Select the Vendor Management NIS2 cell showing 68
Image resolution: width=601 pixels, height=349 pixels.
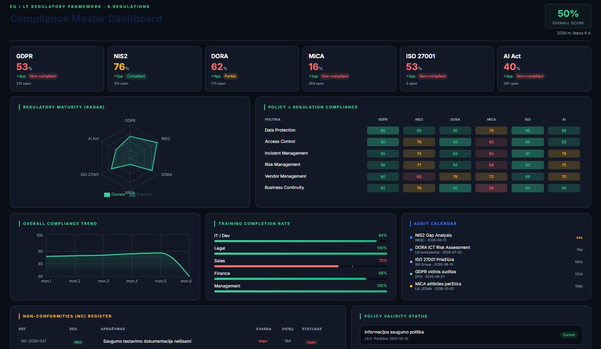(419, 177)
